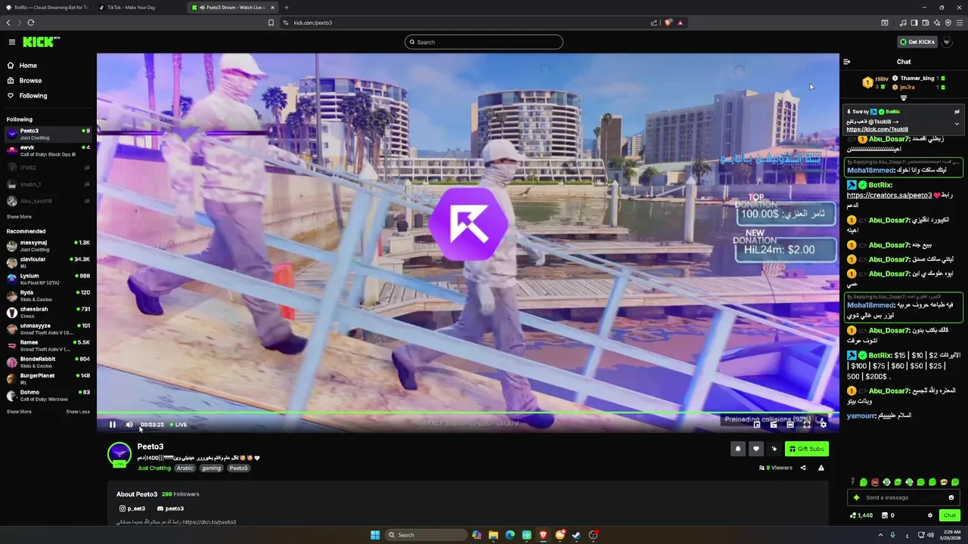Screen dimensions: 968x544
Task: Open ewvk channel in Following list
Action: (48, 150)
